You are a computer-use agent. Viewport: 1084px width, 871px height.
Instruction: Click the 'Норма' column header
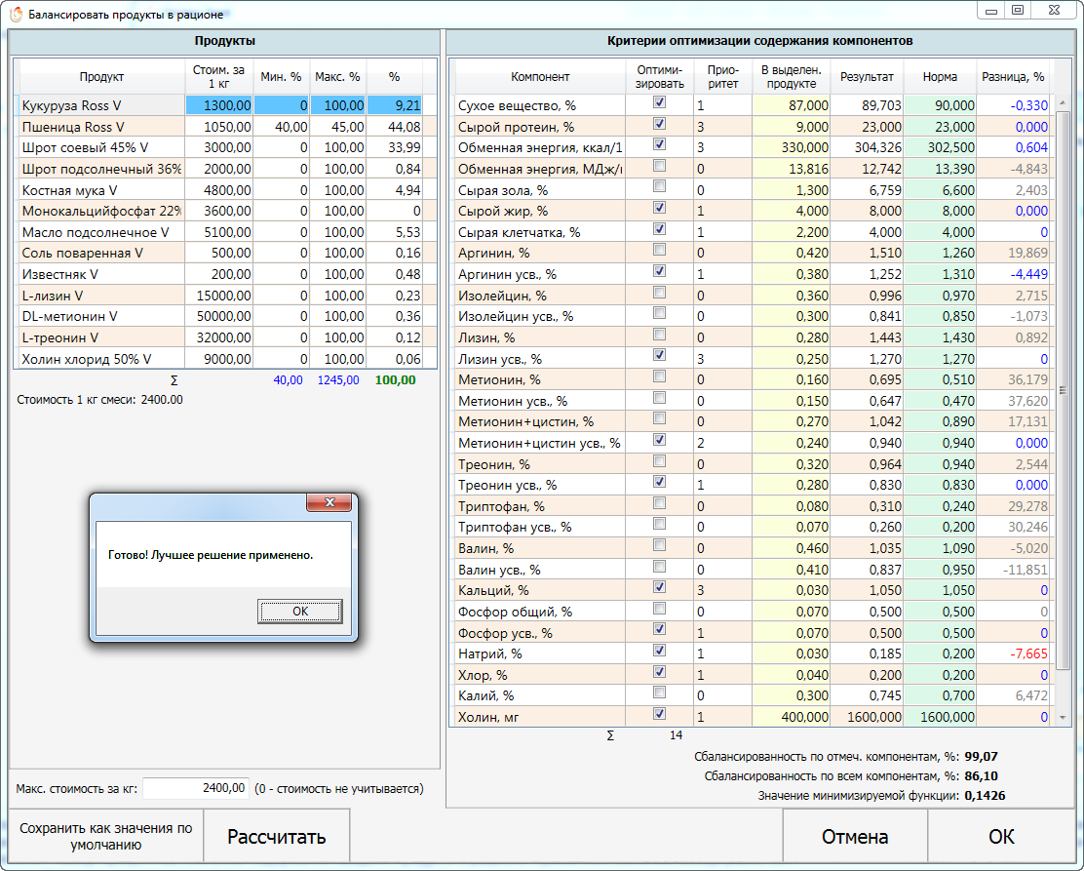tap(940, 77)
